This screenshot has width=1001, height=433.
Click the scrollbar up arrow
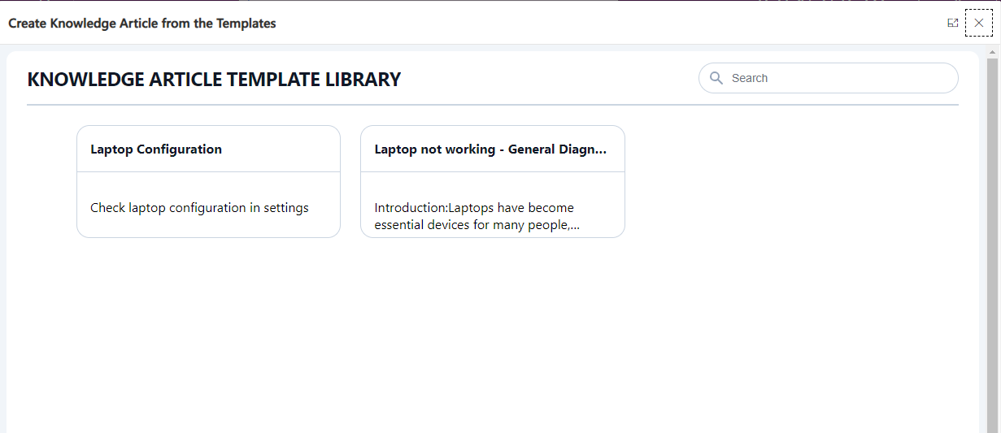(x=992, y=51)
